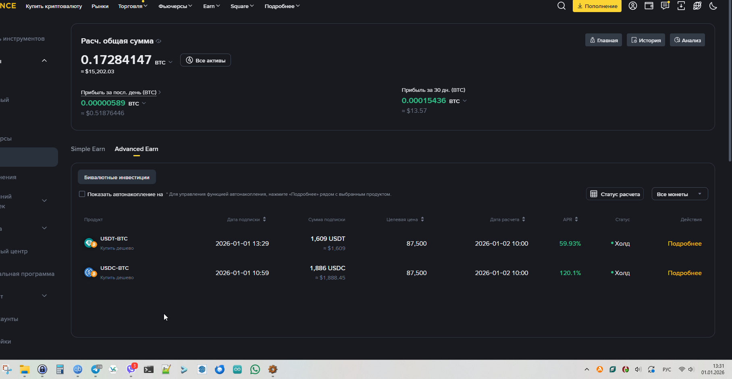Open WhatsApp from the taskbar
732x379 pixels.
255,369
